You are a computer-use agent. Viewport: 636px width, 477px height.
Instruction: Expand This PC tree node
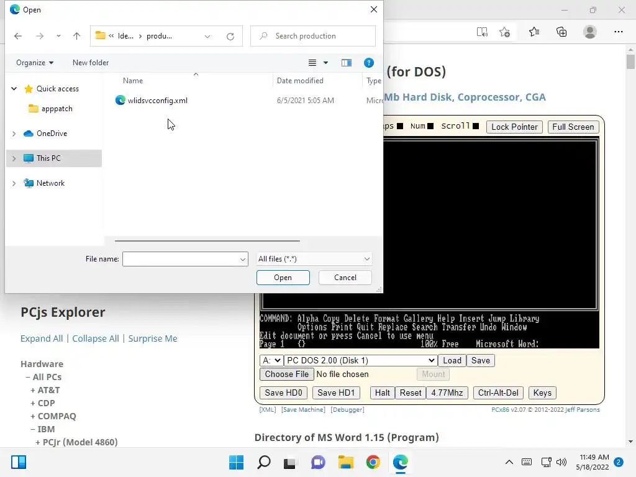pos(14,158)
